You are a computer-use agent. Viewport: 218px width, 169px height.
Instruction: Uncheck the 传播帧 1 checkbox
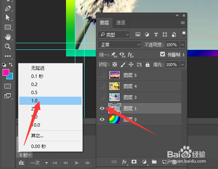[162, 54]
